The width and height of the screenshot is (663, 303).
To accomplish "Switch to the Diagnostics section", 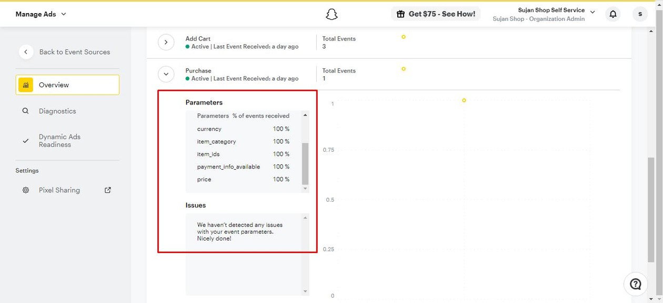I will coord(57,111).
